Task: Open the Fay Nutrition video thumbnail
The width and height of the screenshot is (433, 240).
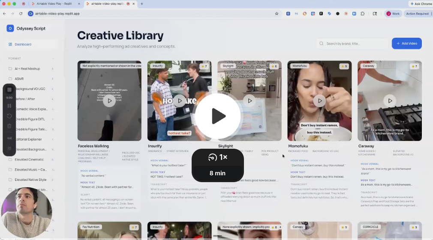Action: pyautogui.click(x=109, y=231)
